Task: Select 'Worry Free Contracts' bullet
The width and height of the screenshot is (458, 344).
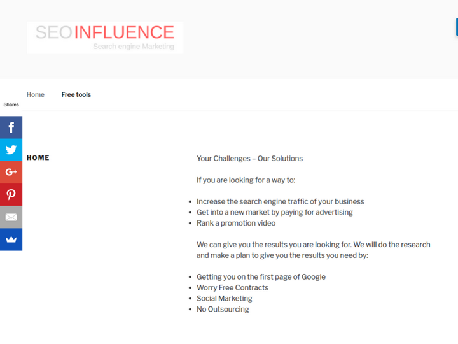Action: click(x=232, y=288)
